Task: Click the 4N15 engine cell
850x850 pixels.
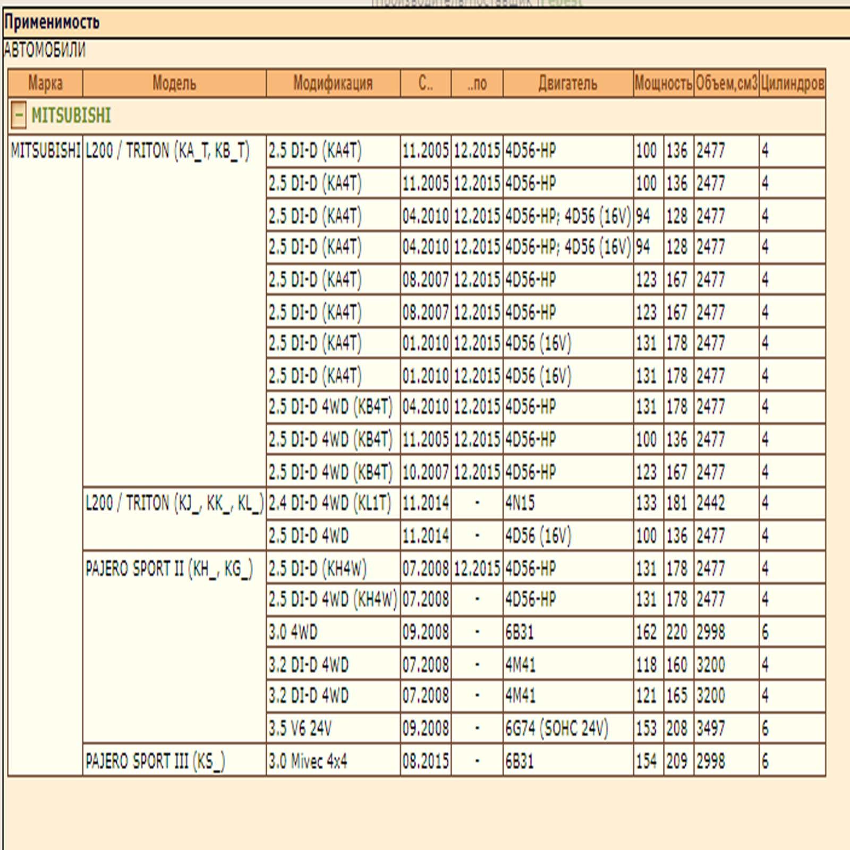Action: (520, 503)
